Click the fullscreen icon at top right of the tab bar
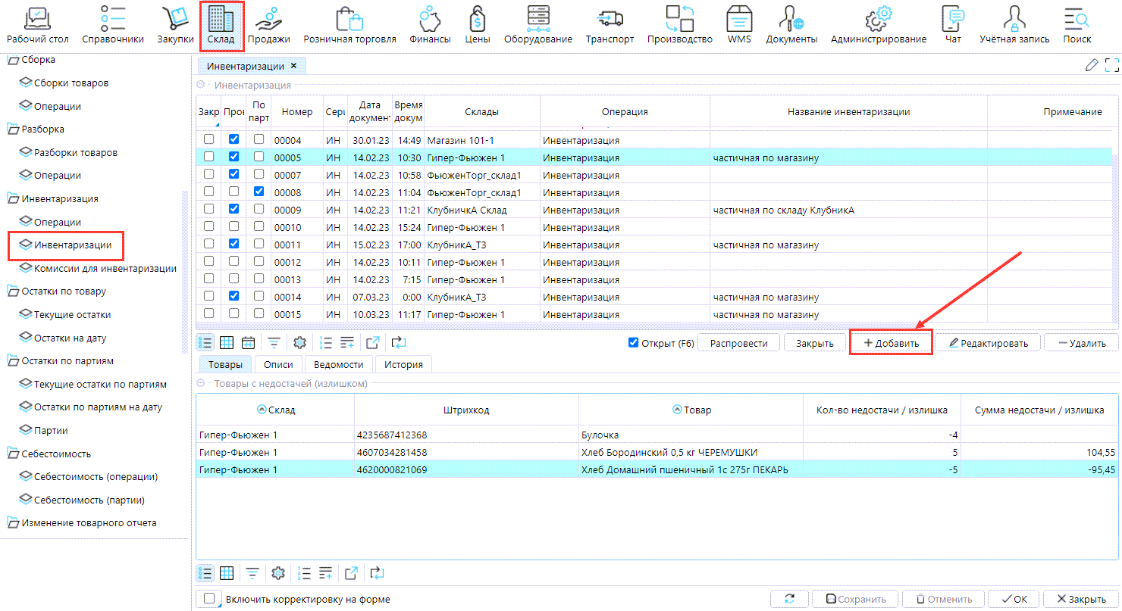The image size is (1122, 611). (1111, 66)
